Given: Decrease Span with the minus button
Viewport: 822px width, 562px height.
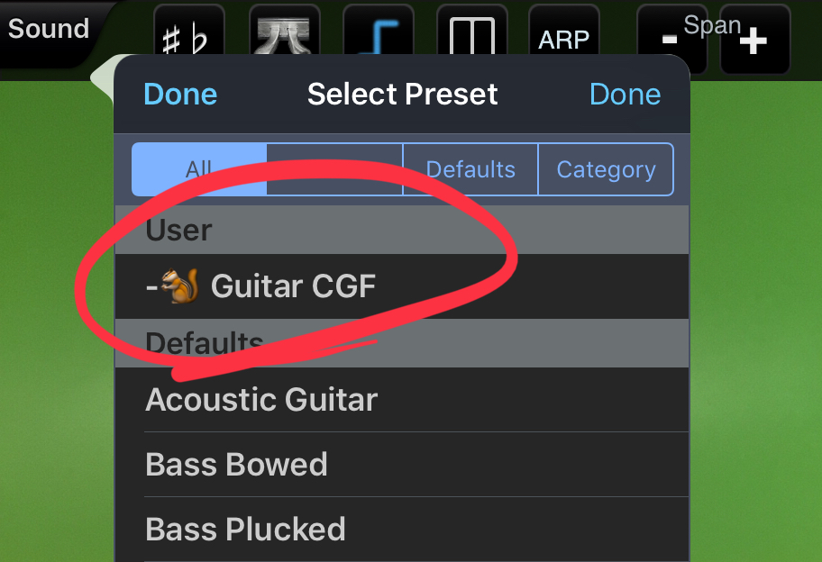Looking at the screenshot, I should coord(671,40).
